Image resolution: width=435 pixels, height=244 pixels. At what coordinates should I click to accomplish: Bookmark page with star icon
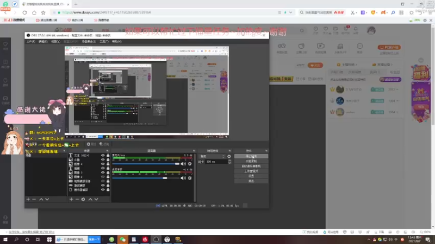click(43, 12)
